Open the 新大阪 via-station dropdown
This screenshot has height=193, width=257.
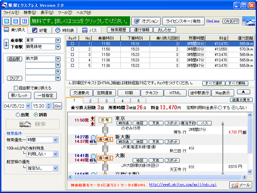click(x=58, y=59)
